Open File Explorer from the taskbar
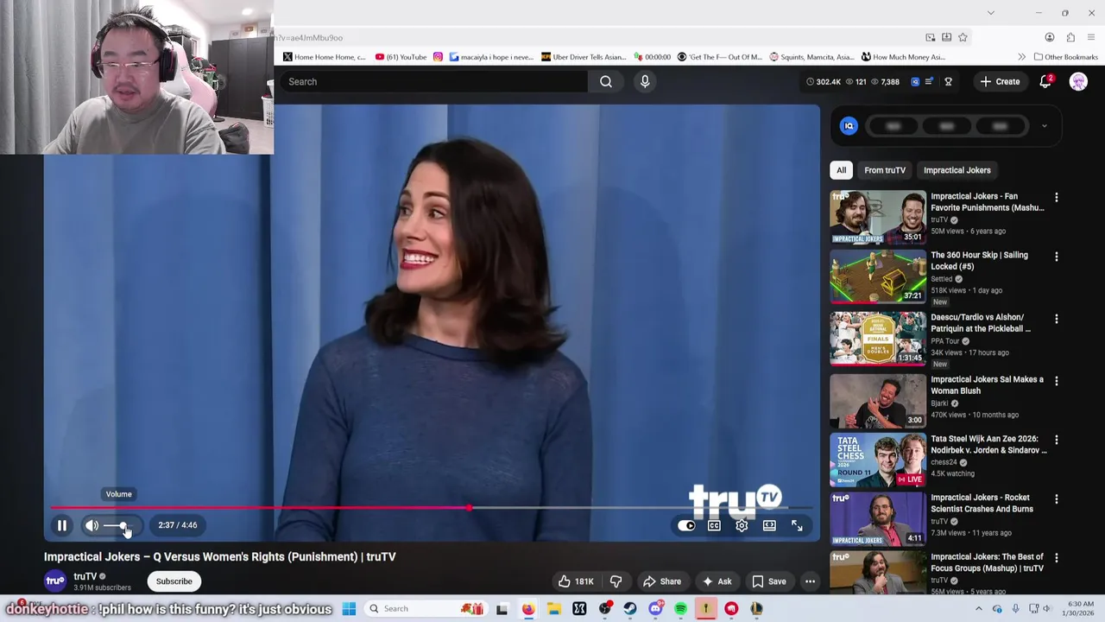This screenshot has height=622, width=1105. [553, 609]
